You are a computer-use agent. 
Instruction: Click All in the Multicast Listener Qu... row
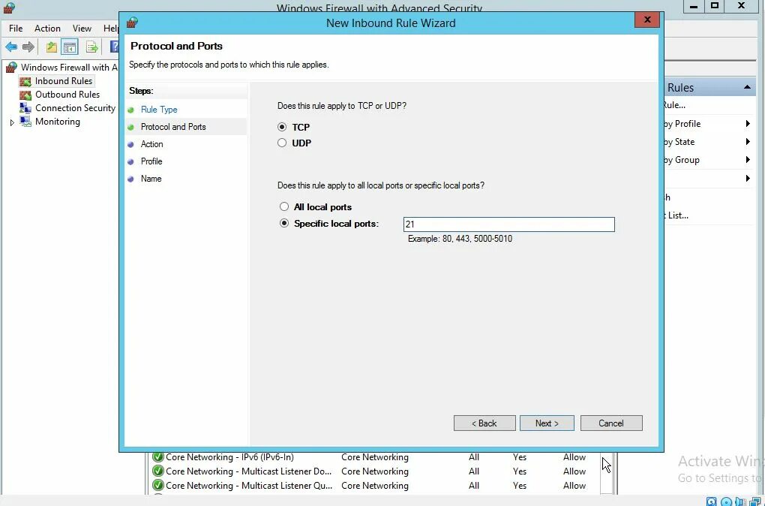474,486
